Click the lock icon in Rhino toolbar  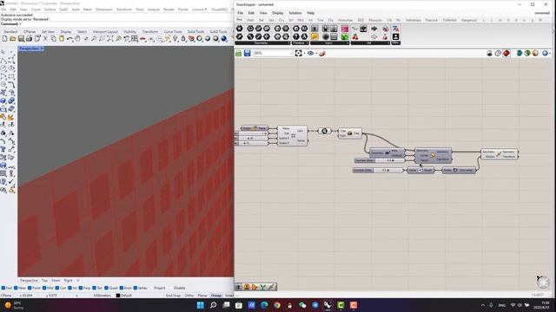[x=183, y=38]
